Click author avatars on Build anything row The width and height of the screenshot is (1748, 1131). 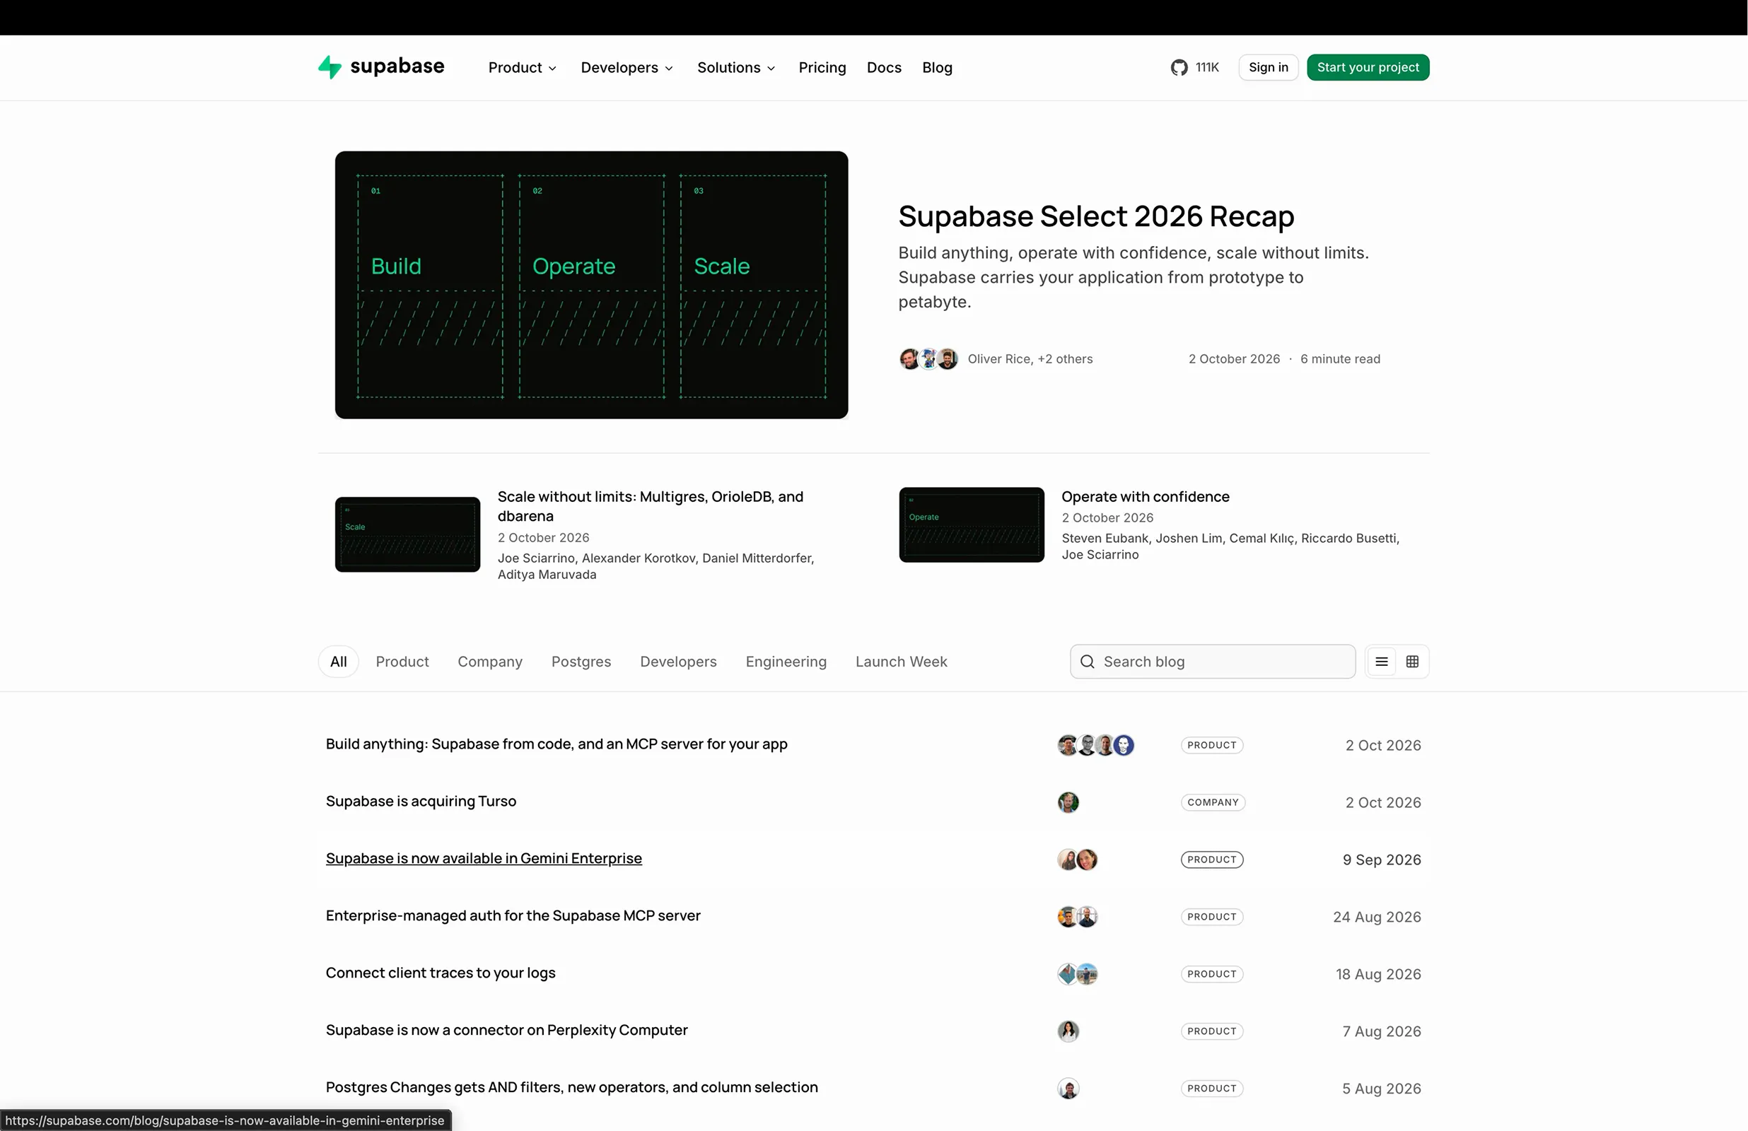(1096, 746)
